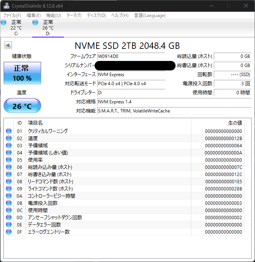
Task: Click the 使用時間 value 0 時間
Action: point(232,92)
